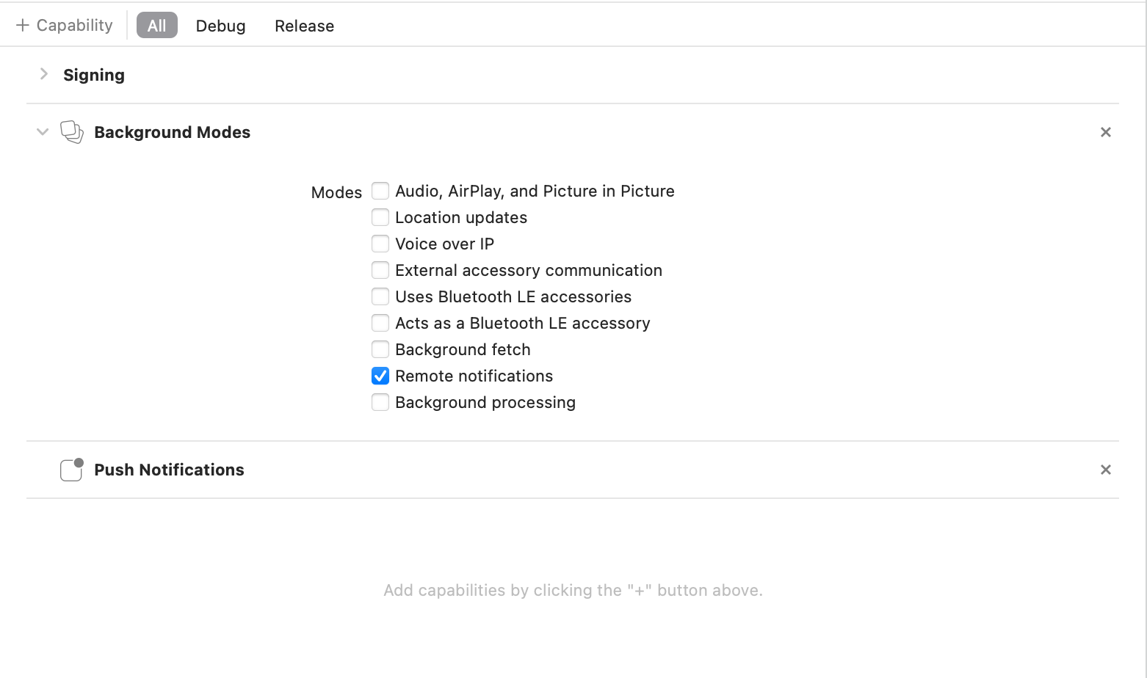The height and width of the screenshot is (678, 1147).
Task: Switch to the All configurations tab
Action: pyautogui.click(x=156, y=26)
